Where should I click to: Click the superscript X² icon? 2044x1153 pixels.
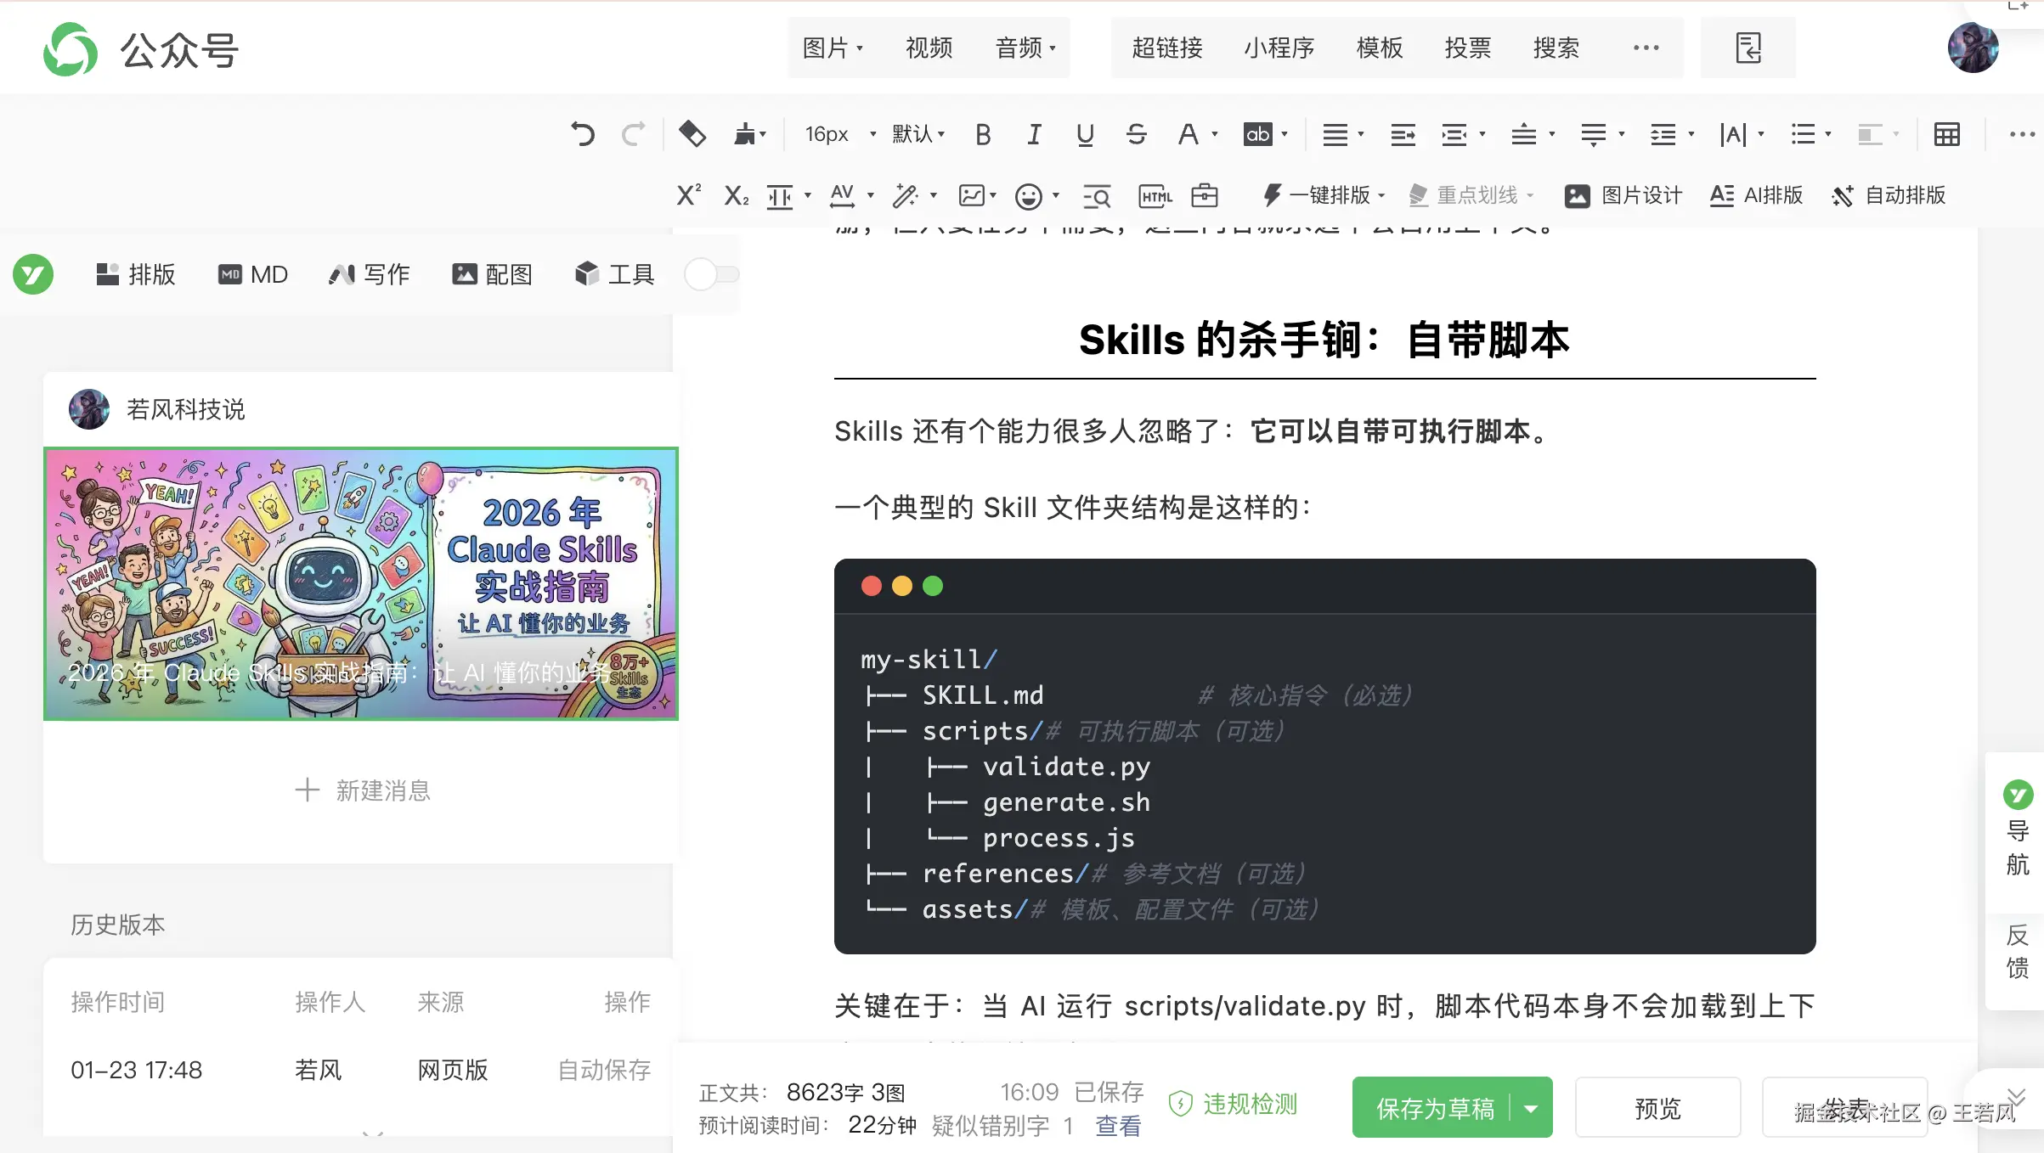coord(688,196)
